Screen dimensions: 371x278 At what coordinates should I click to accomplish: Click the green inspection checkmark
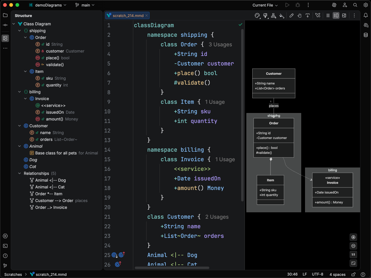pyautogui.click(x=240, y=24)
